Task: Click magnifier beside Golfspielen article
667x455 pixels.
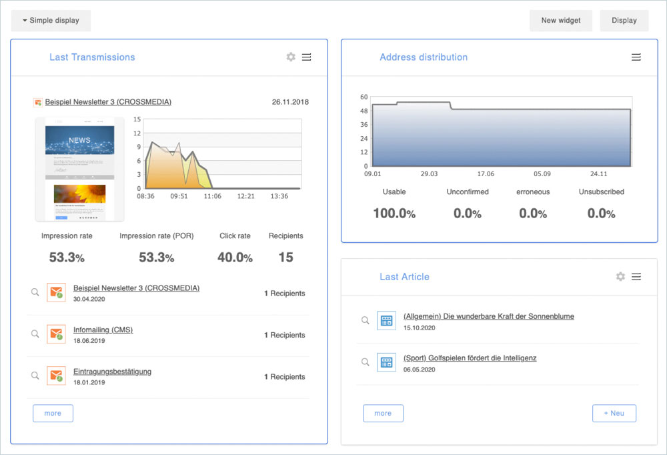Action: (365, 362)
